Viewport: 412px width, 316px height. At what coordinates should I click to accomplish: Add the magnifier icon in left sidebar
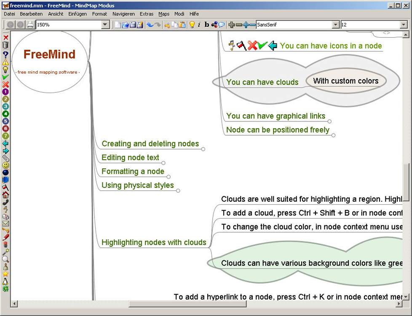click(x=5, y=259)
